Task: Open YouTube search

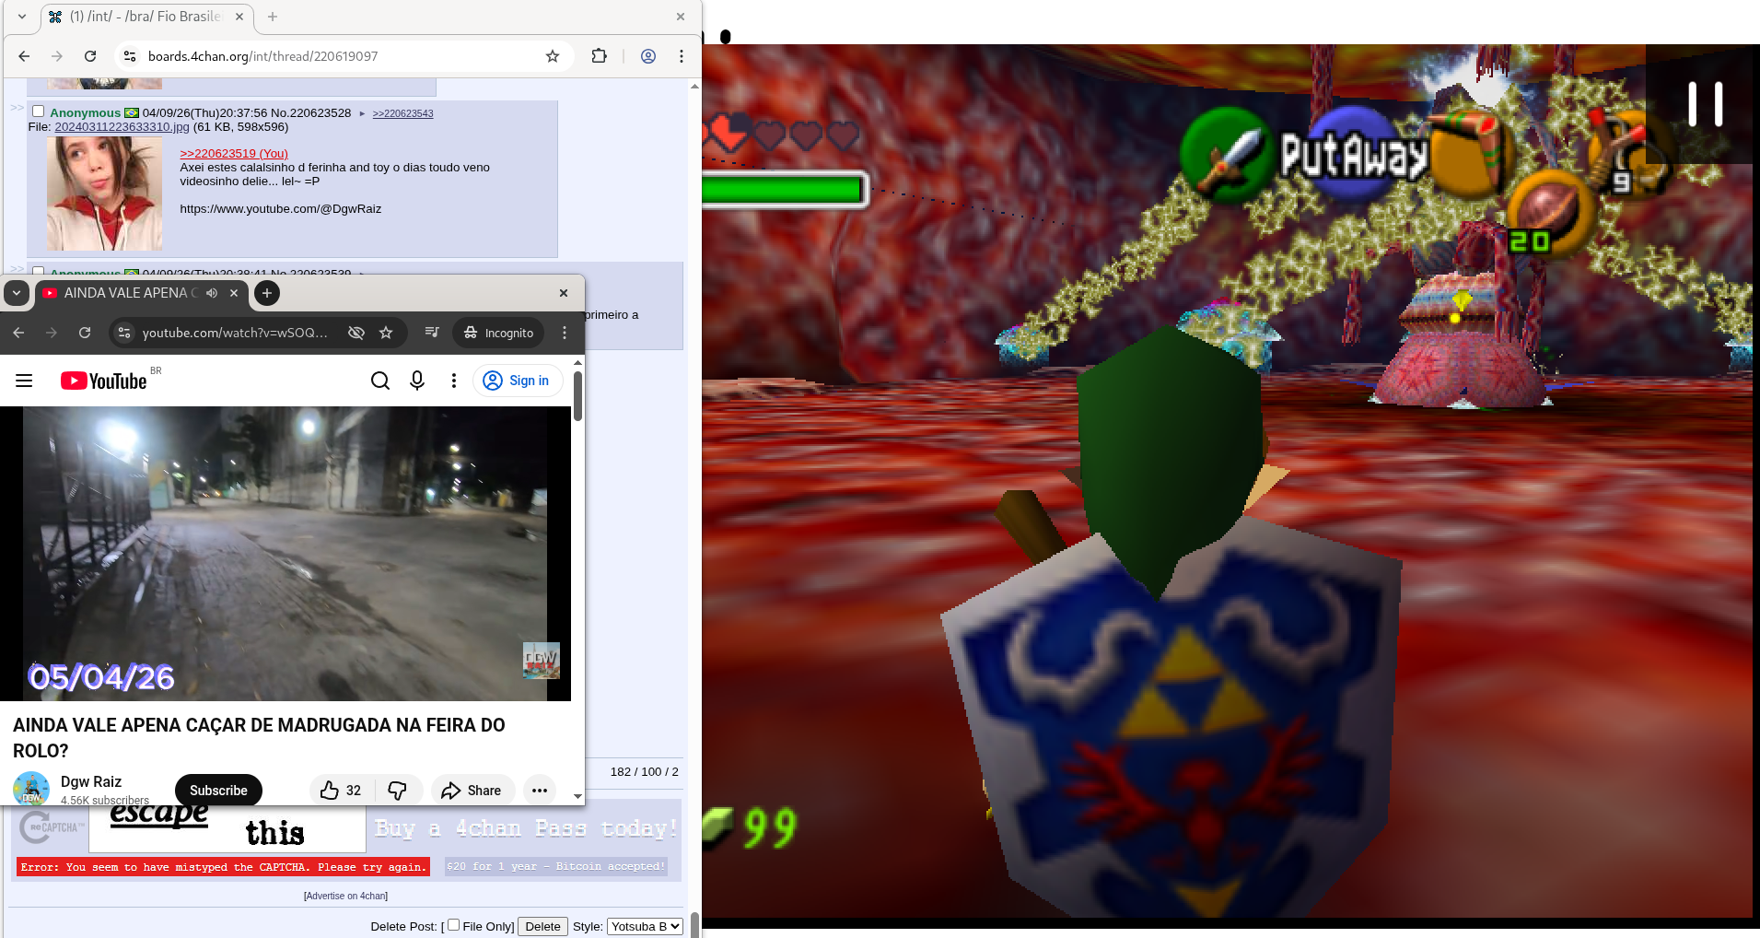Action: (x=380, y=381)
